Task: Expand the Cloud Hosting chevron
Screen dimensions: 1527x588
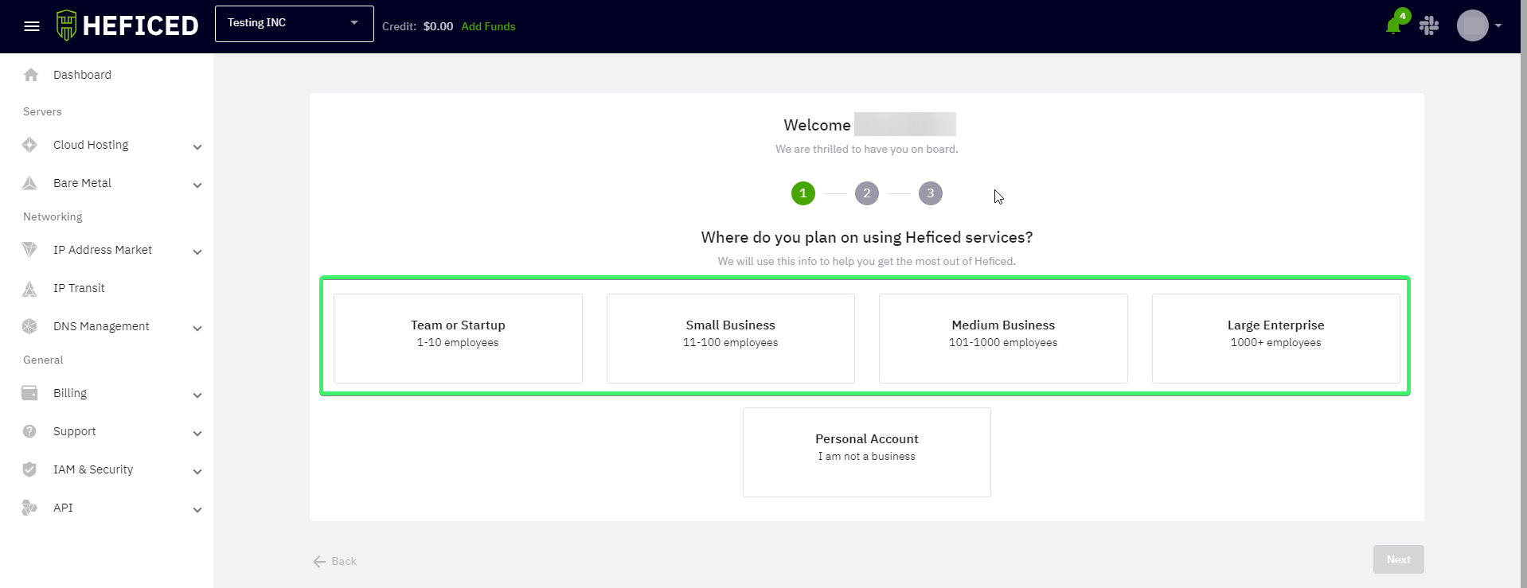Action: click(197, 147)
